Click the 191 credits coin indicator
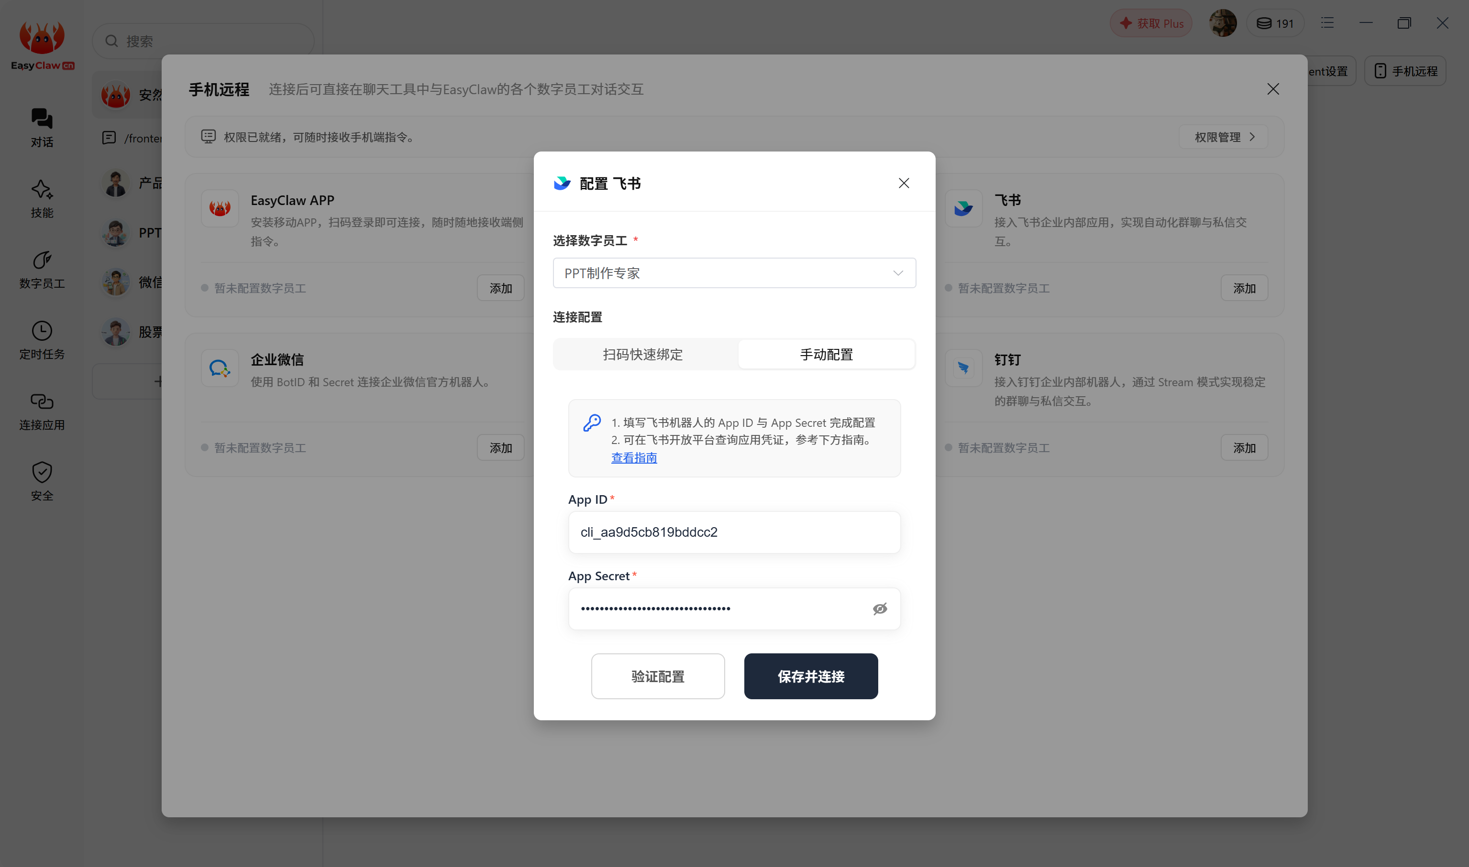This screenshot has height=867, width=1469. [x=1275, y=23]
